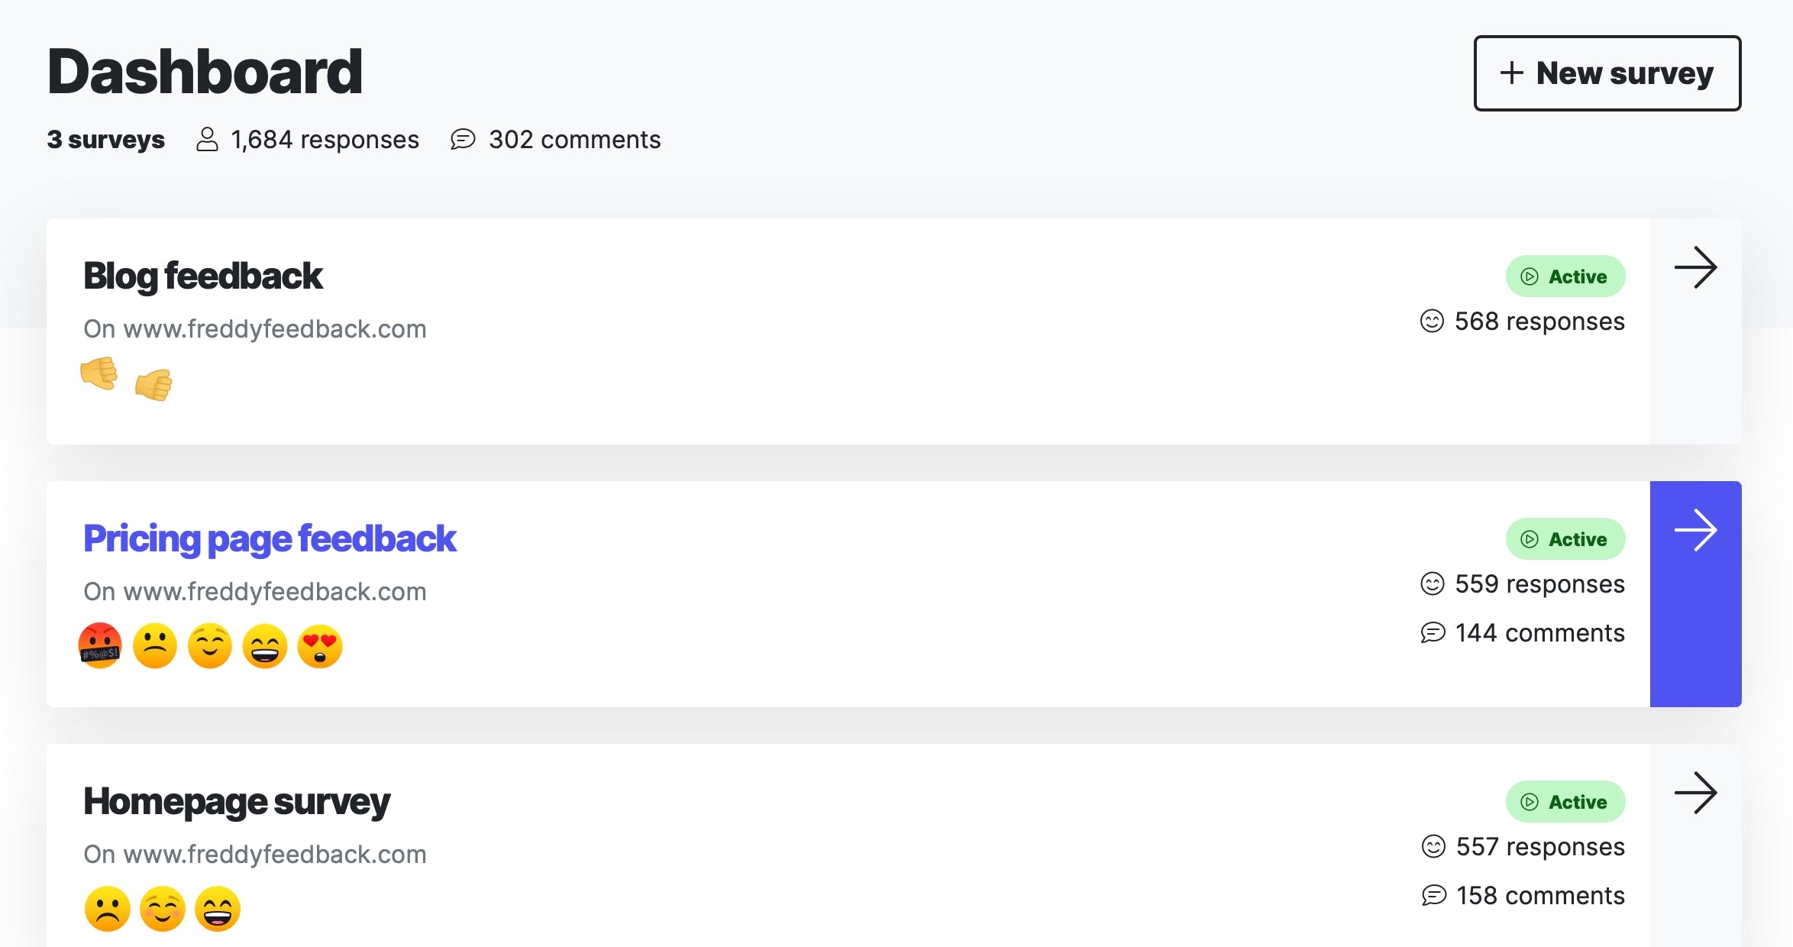Image resolution: width=1793 pixels, height=947 pixels.
Task: Open Homepage survey with its arrow icon
Action: (1695, 793)
